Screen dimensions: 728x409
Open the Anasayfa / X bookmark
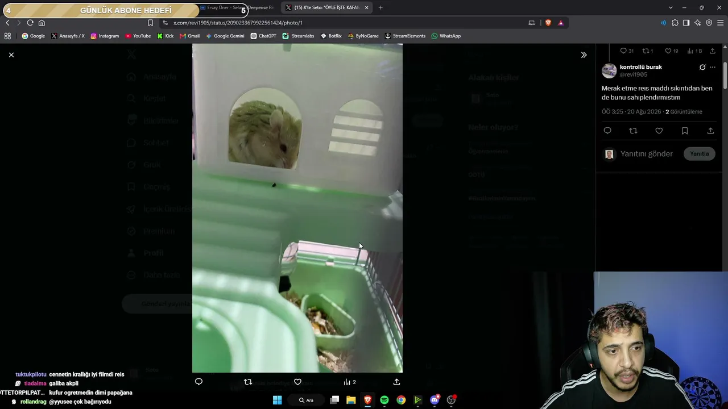tap(68, 36)
